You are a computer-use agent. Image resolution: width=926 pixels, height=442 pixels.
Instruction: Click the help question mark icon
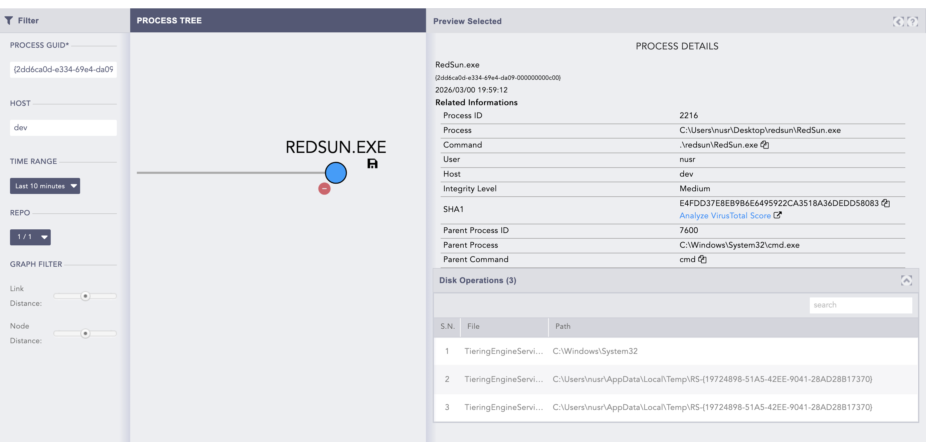pos(912,22)
